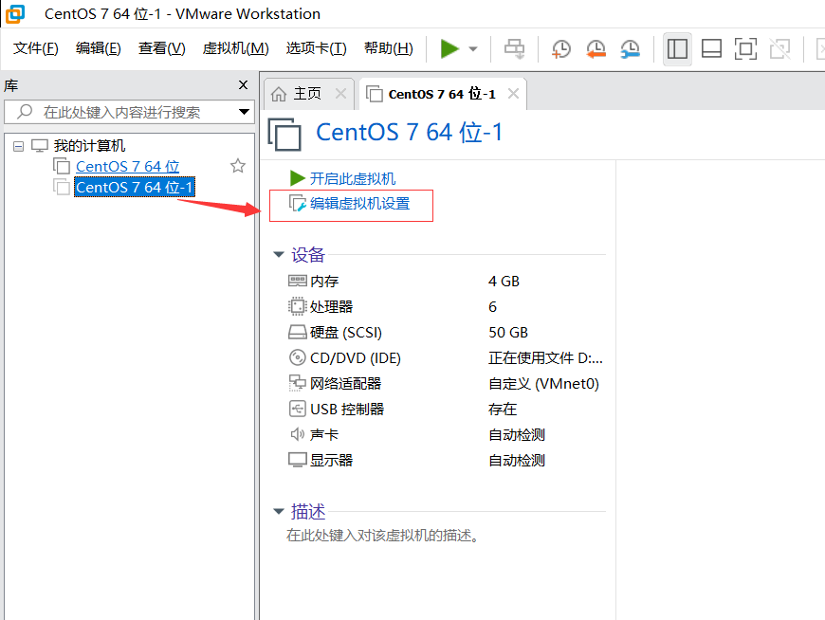The width and height of the screenshot is (825, 620).
Task: Collapse the 我的计算机 tree node
Action: coord(18,146)
